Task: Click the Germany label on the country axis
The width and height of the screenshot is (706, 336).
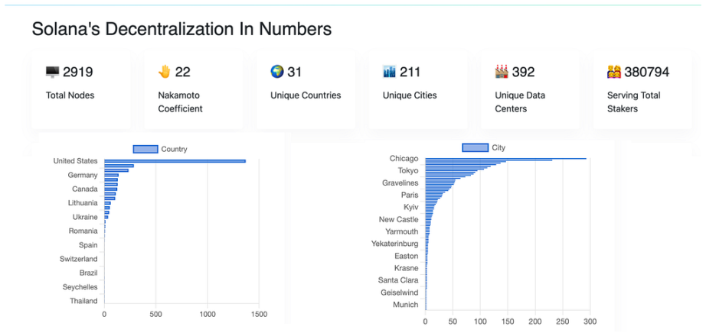Action: coord(83,175)
